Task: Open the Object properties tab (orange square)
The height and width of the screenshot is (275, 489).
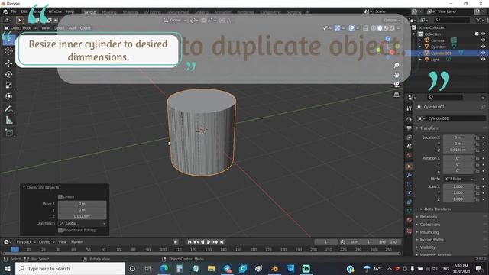Action: click(x=410, y=167)
